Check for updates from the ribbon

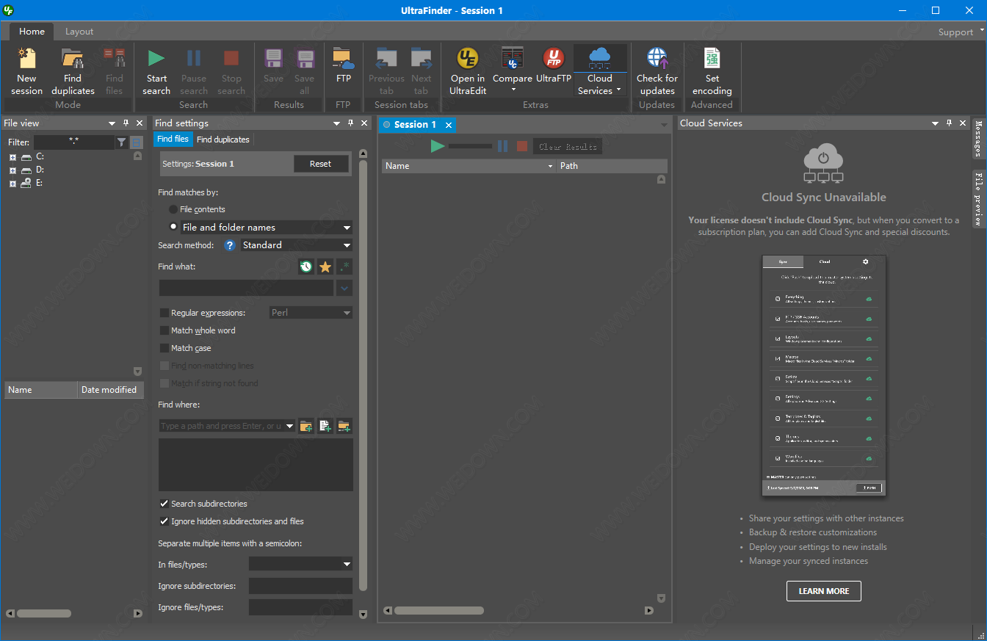click(x=657, y=71)
